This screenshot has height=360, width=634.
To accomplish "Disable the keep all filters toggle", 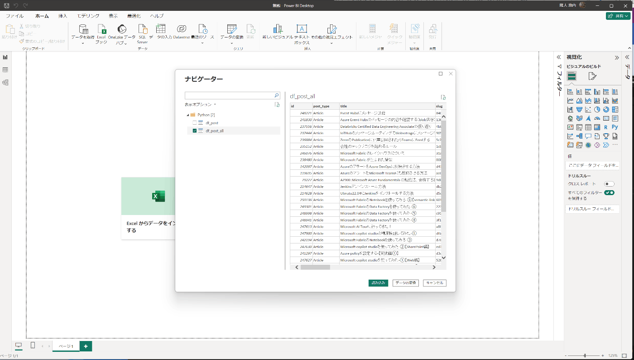I will (609, 193).
